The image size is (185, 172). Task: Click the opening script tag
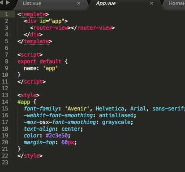pyautogui.click(x=30, y=55)
